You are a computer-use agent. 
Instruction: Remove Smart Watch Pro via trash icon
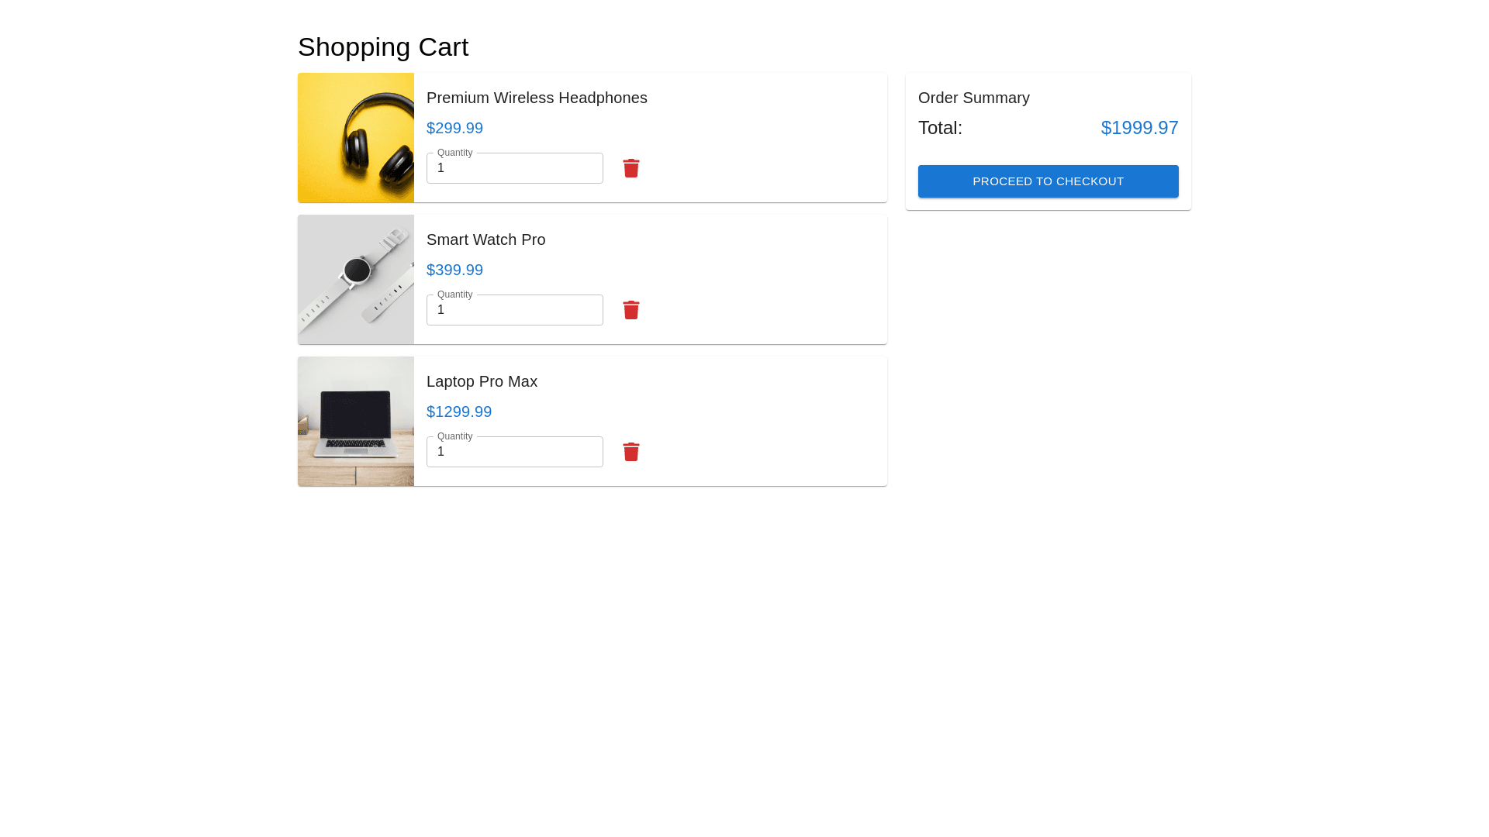coord(630,310)
